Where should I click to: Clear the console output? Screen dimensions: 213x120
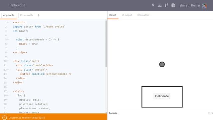(x=210, y=113)
